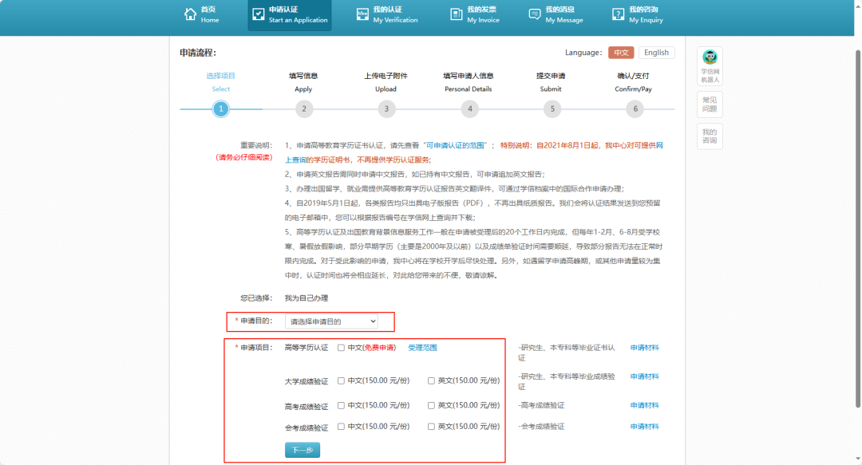The image size is (862, 465).
Task: Click the page vertical scrollbar thumb
Action: tap(857, 228)
